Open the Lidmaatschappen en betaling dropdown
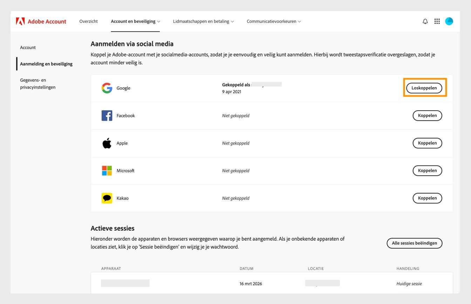Image resolution: width=471 pixels, height=304 pixels. pos(203,21)
